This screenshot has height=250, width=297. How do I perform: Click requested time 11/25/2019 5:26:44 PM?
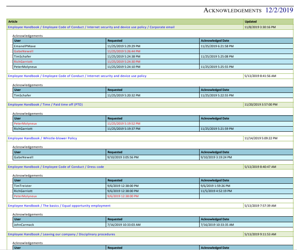[x=124, y=51]
